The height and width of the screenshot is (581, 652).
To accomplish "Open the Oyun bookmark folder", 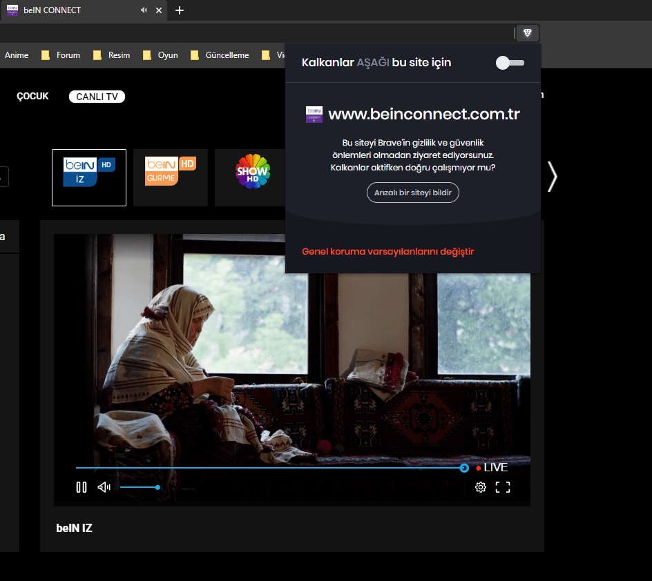I will 160,55.
